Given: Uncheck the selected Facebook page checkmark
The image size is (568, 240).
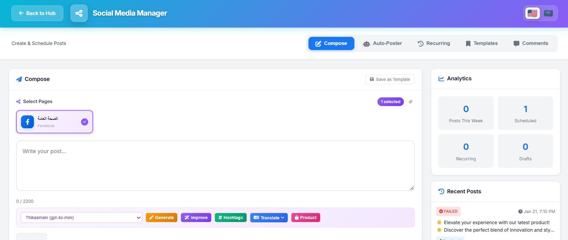Looking at the screenshot, I should (85, 122).
